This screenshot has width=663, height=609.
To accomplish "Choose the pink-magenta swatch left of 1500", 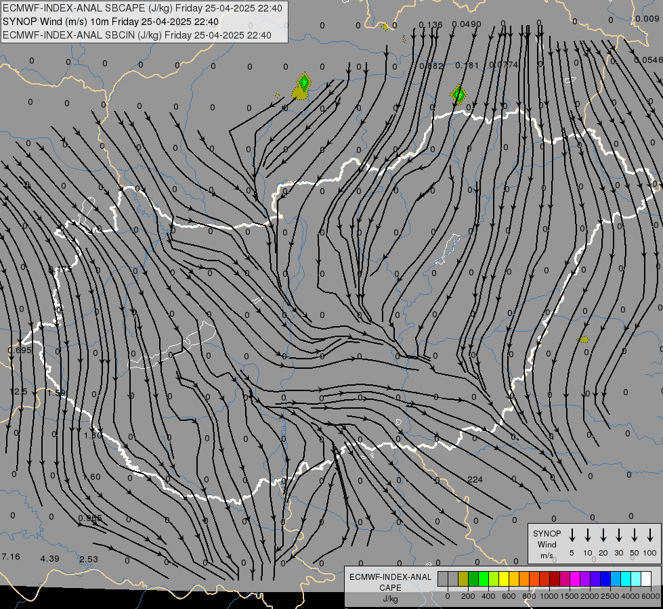I will click(x=565, y=579).
